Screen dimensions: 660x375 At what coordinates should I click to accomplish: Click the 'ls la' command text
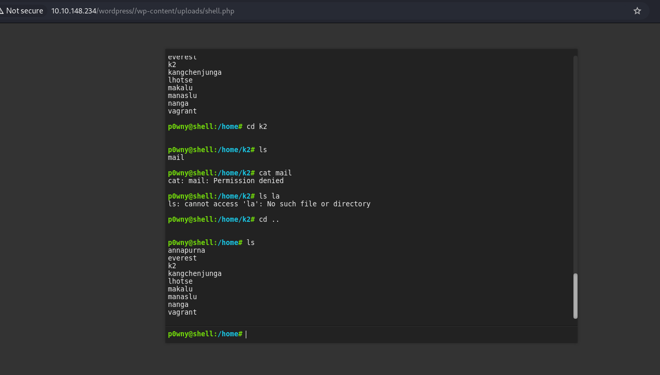(x=269, y=196)
